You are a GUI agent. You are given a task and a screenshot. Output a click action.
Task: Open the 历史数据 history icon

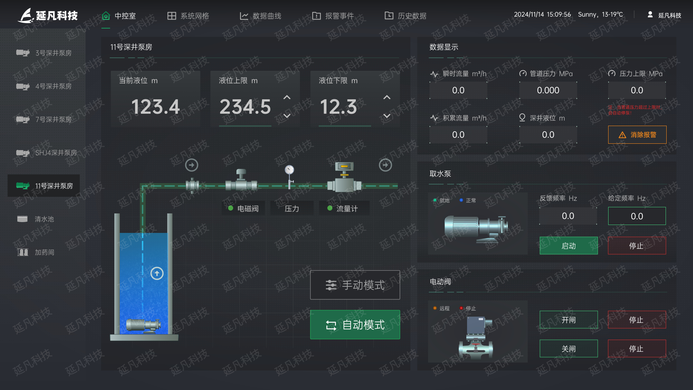pyautogui.click(x=389, y=16)
